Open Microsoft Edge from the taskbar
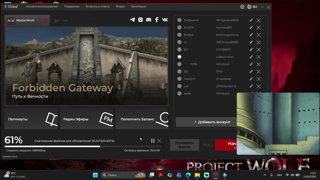 (188, 175)
